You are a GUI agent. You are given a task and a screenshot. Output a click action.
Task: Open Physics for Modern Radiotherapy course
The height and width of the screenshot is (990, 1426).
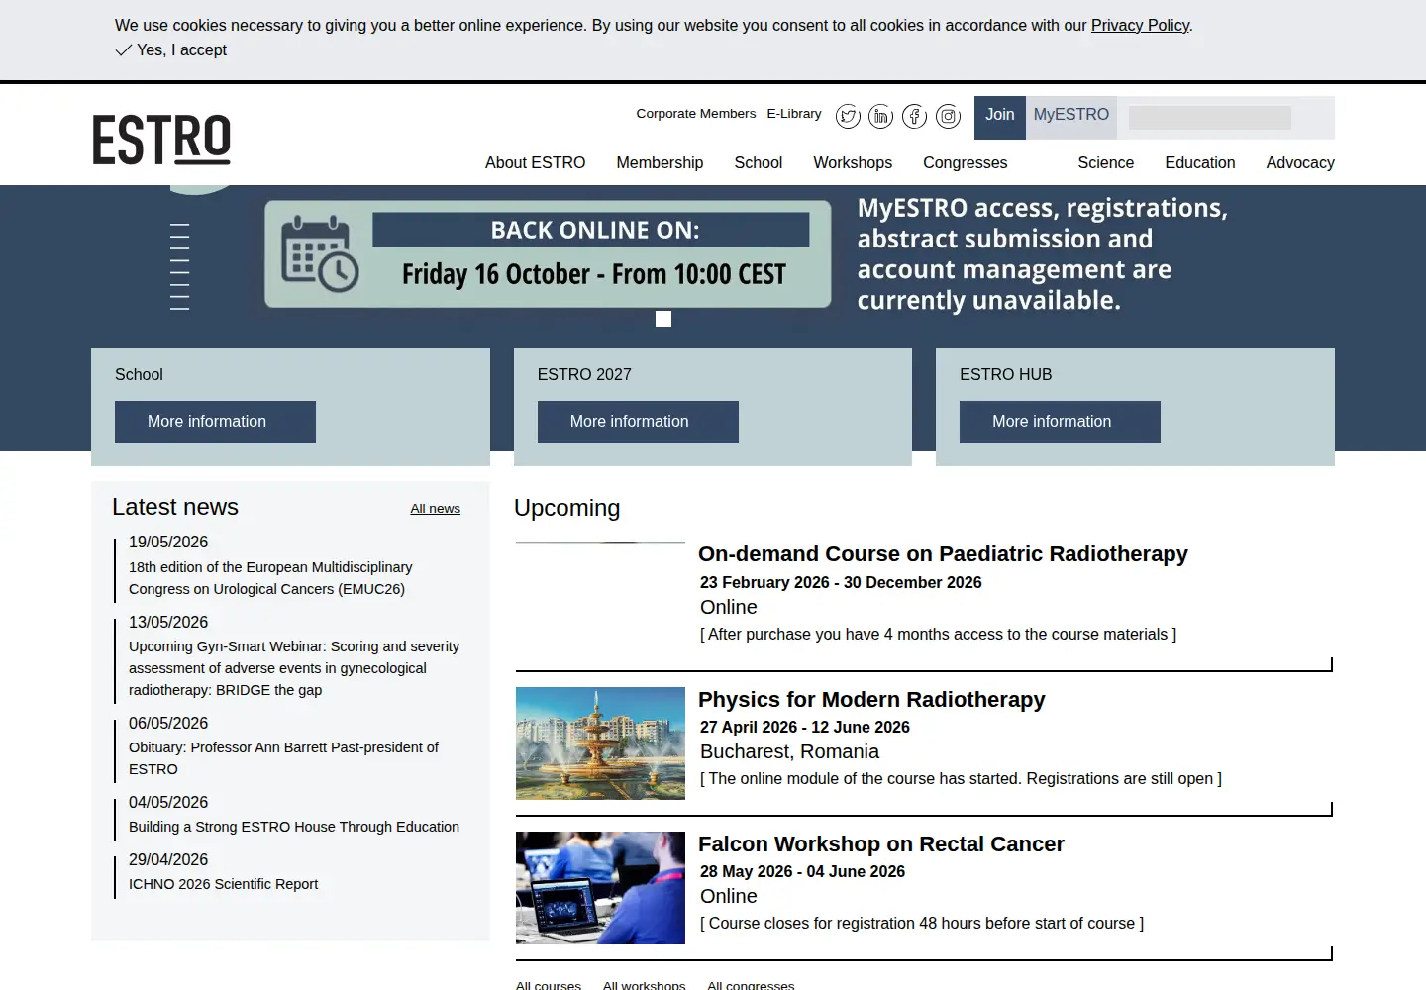click(x=871, y=700)
